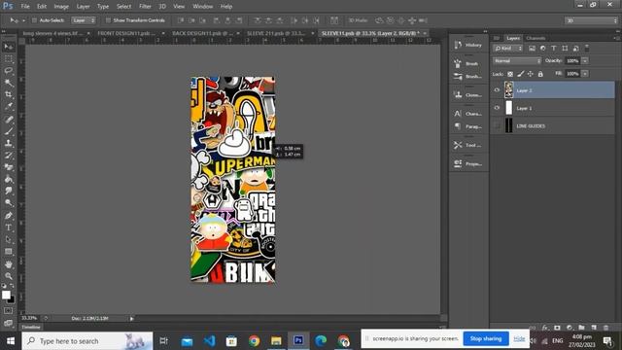The image size is (622, 350).
Task: Select the Crop tool
Action: pyautogui.click(x=9, y=94)
